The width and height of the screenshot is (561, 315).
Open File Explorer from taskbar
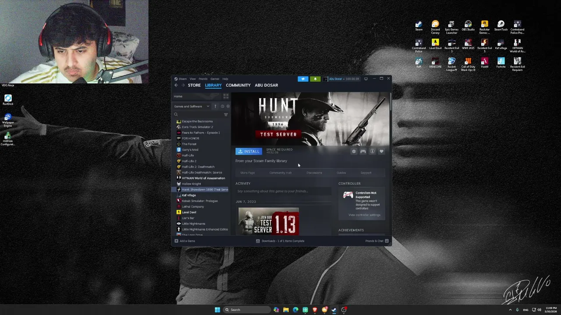tap(286, 310)
